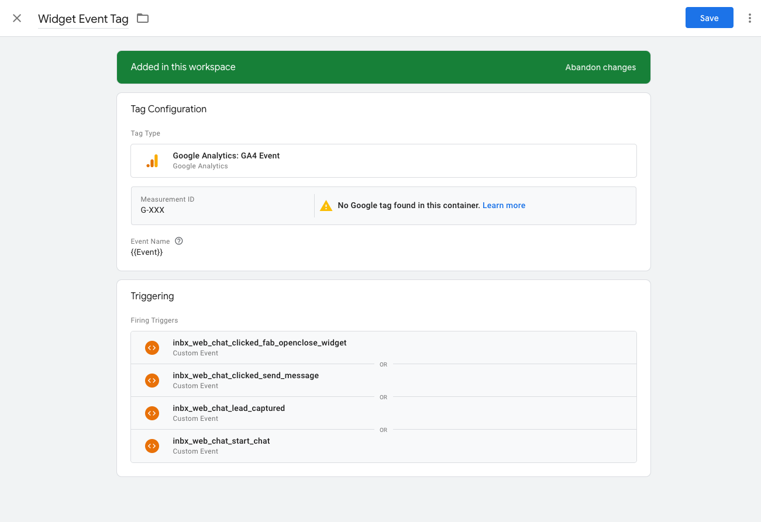This screenshot has height=522, width=761.
Task: Open the Learn more link
Action: coord(504,205)
